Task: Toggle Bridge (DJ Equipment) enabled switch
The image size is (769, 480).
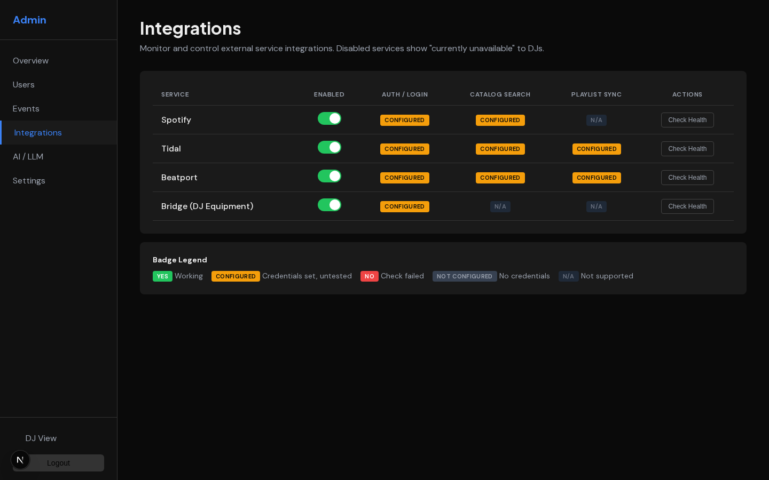Action: pyautogui.click(x=329, y=205)
